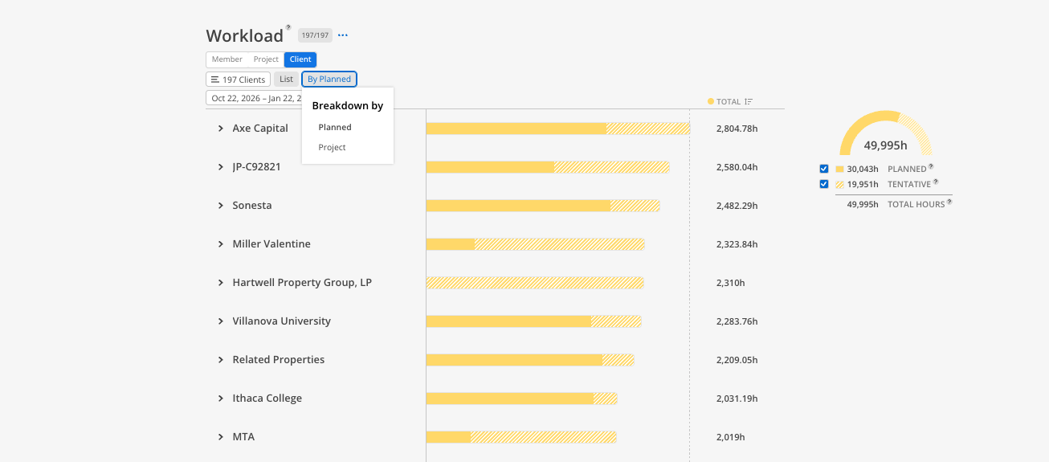Click the 2,323.84h total value
Image resolution: width=1049 pixels, height=462 pixels.
point(737,244)
